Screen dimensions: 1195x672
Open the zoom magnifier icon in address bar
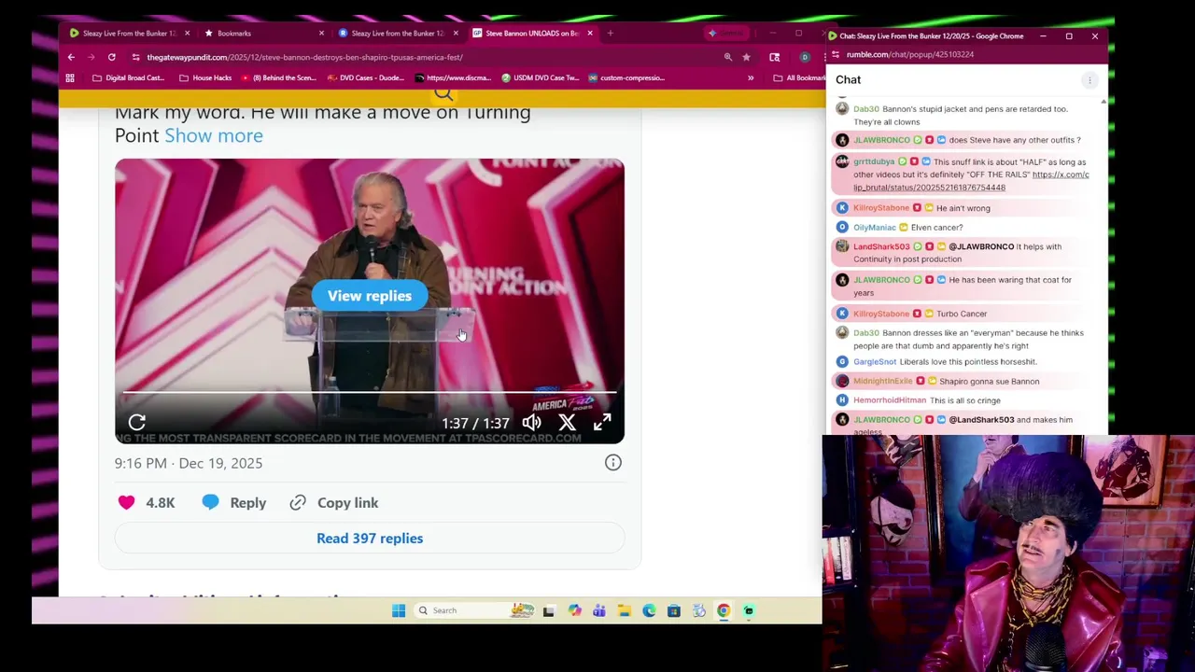point(728,57)
